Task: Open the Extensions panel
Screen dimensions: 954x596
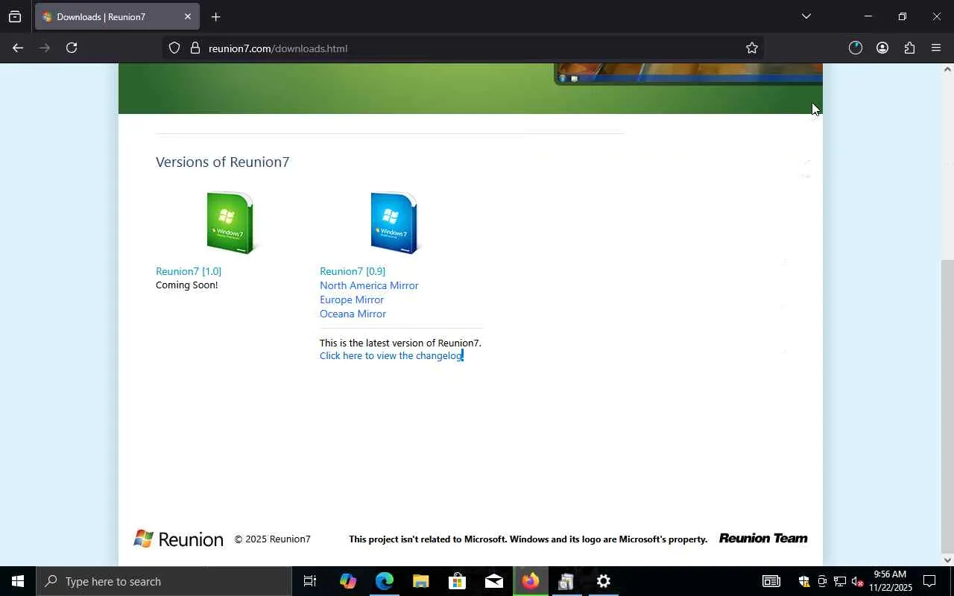Action: click(909, 48)
